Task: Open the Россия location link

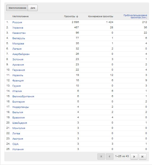Action: point(17,22)
